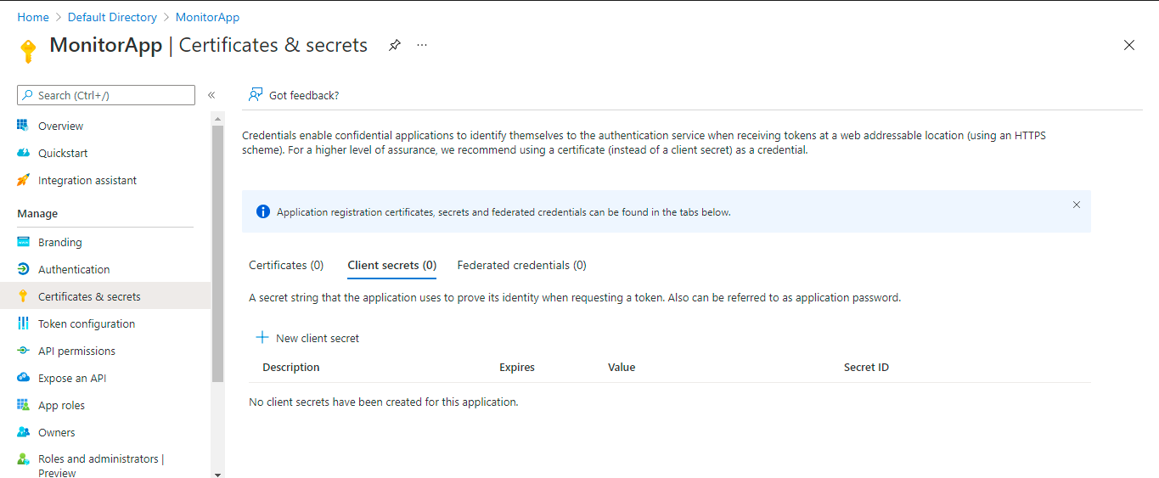1159x478 pixels.
Task: Click the Overview grid icon
Action: coord(23,126)
